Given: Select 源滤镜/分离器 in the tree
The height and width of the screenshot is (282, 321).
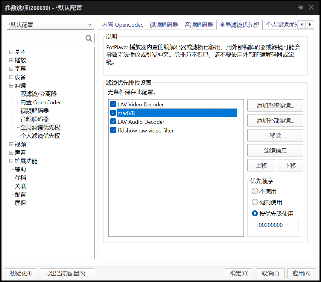Looking at the screenshot, I should coord(38,94).
